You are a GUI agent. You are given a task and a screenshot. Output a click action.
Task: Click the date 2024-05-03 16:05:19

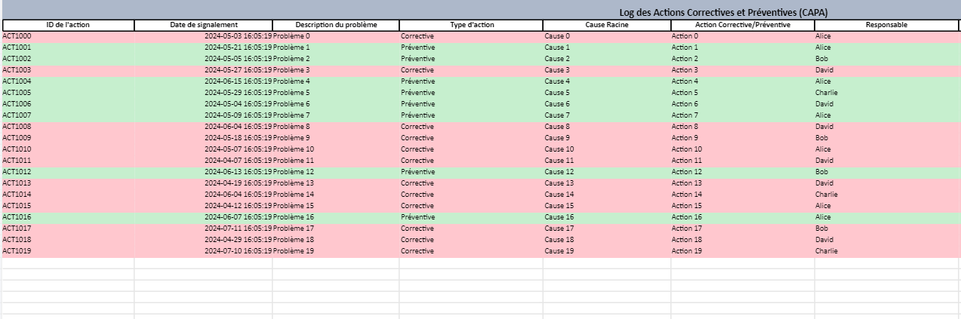pyautogui.click(x=238, y=36)
